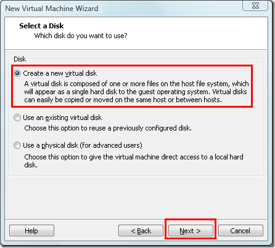Proceed with the Next button

point(191,231)
